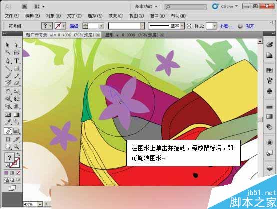Image resolution: width=277 pixels, height=209 pixels.
Task: Select the Slice tool
Action: coord(16,139)
